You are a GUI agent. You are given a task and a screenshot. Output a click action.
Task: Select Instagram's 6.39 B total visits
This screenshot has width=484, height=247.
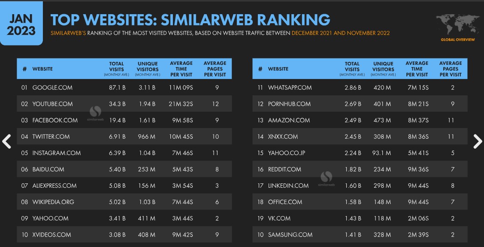(x=117, y=153)
